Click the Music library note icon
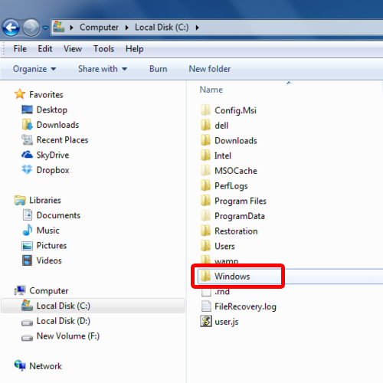 [28, 230]
